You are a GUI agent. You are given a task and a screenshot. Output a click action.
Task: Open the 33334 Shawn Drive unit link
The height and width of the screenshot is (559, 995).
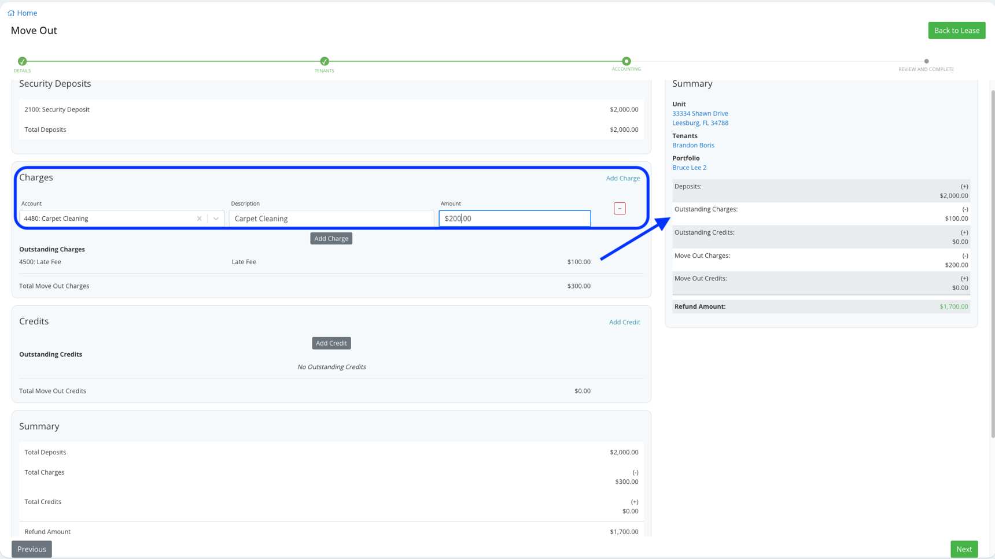coord(700,113)
